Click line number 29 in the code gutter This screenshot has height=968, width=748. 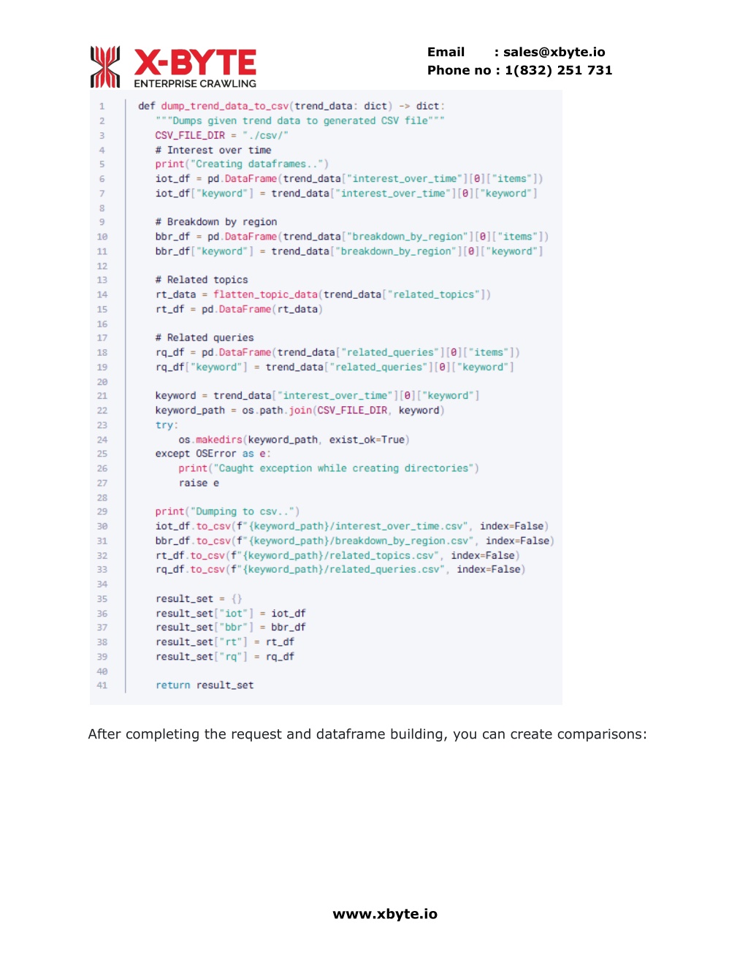(x=102, y=512)
